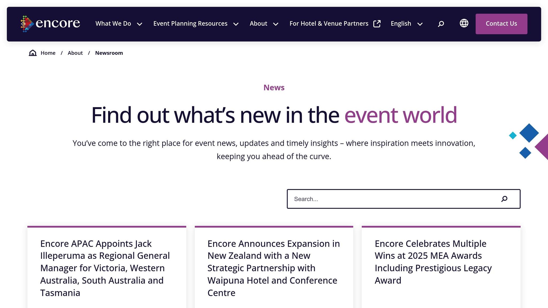Click the News label above the heading
This screenshot has height=308, width=548.
(x=274, y=87)
